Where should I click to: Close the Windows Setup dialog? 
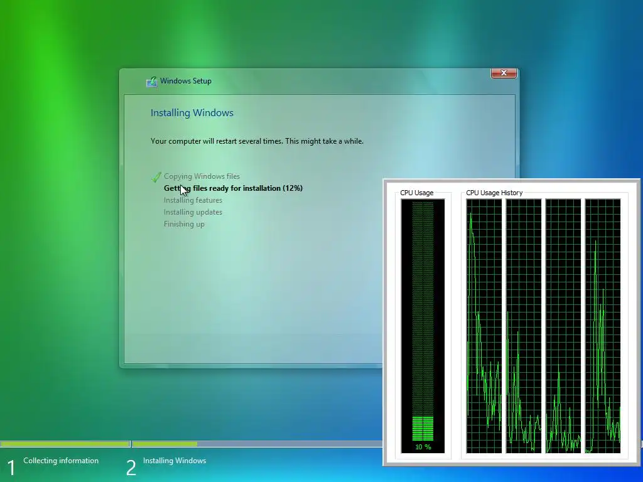(504, 73)
